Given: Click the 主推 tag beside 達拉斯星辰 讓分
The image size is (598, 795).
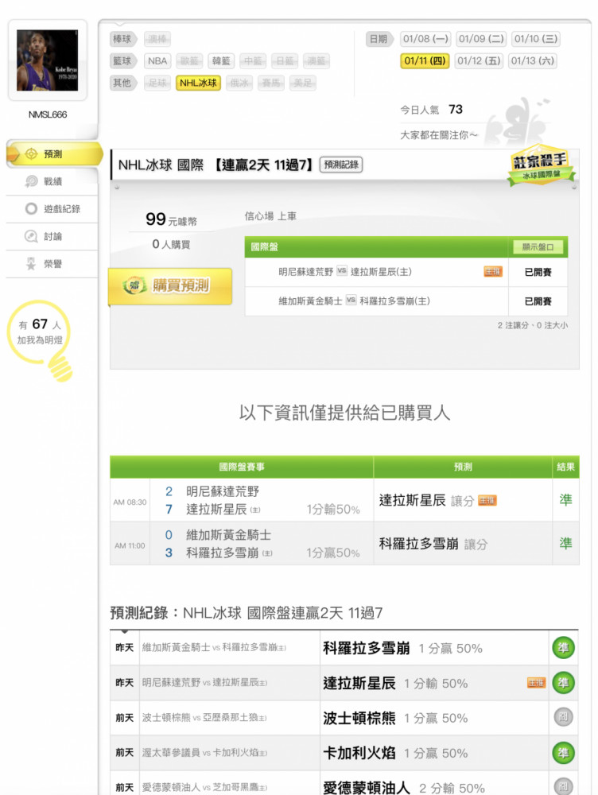Looking at the screenshot, I should pyautogui.click(x=487, y=501).
